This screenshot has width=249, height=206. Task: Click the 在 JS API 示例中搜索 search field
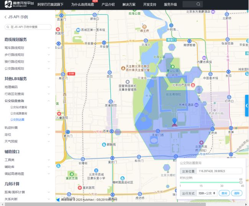(28, 27)
